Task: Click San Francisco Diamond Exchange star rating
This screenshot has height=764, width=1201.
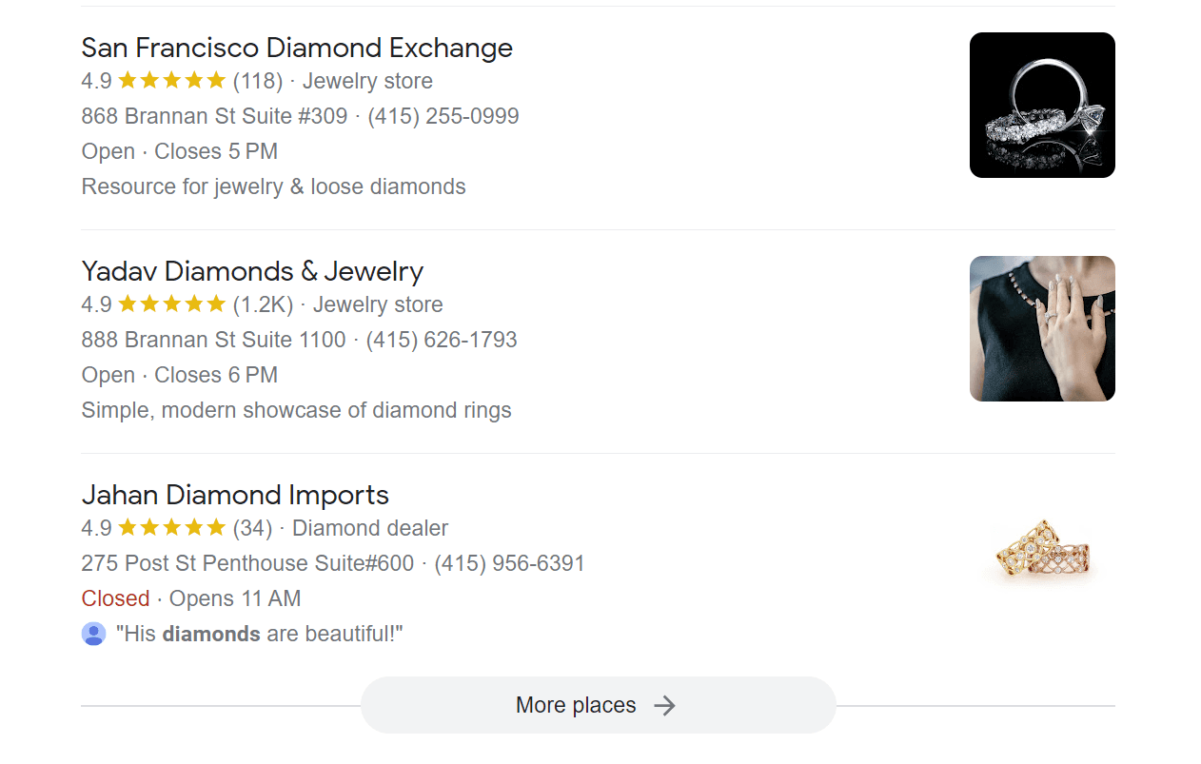Action: (172, 81)
